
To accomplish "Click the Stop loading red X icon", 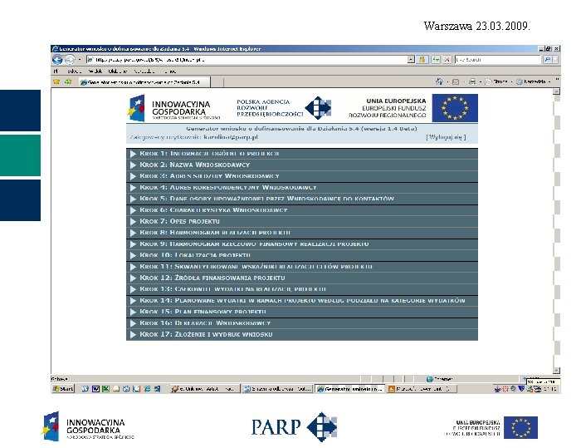I will [x=447, y=59].
